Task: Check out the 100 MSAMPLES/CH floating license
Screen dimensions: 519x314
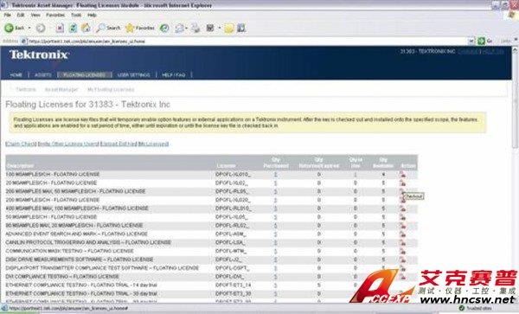Action: [x=402, y=175]
